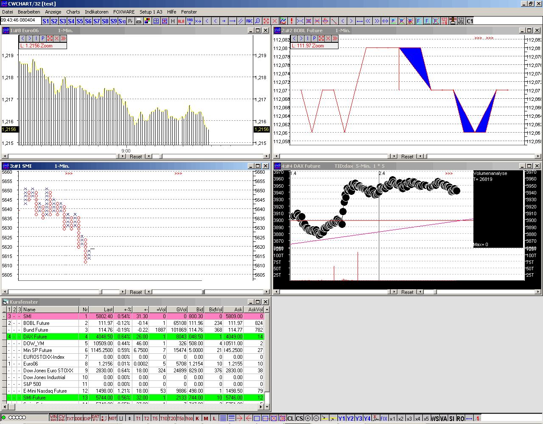Viewport: 543px width, 424px height.
Task: Toggle the P button in BOBL Future chart
Action: click(314, 39)
